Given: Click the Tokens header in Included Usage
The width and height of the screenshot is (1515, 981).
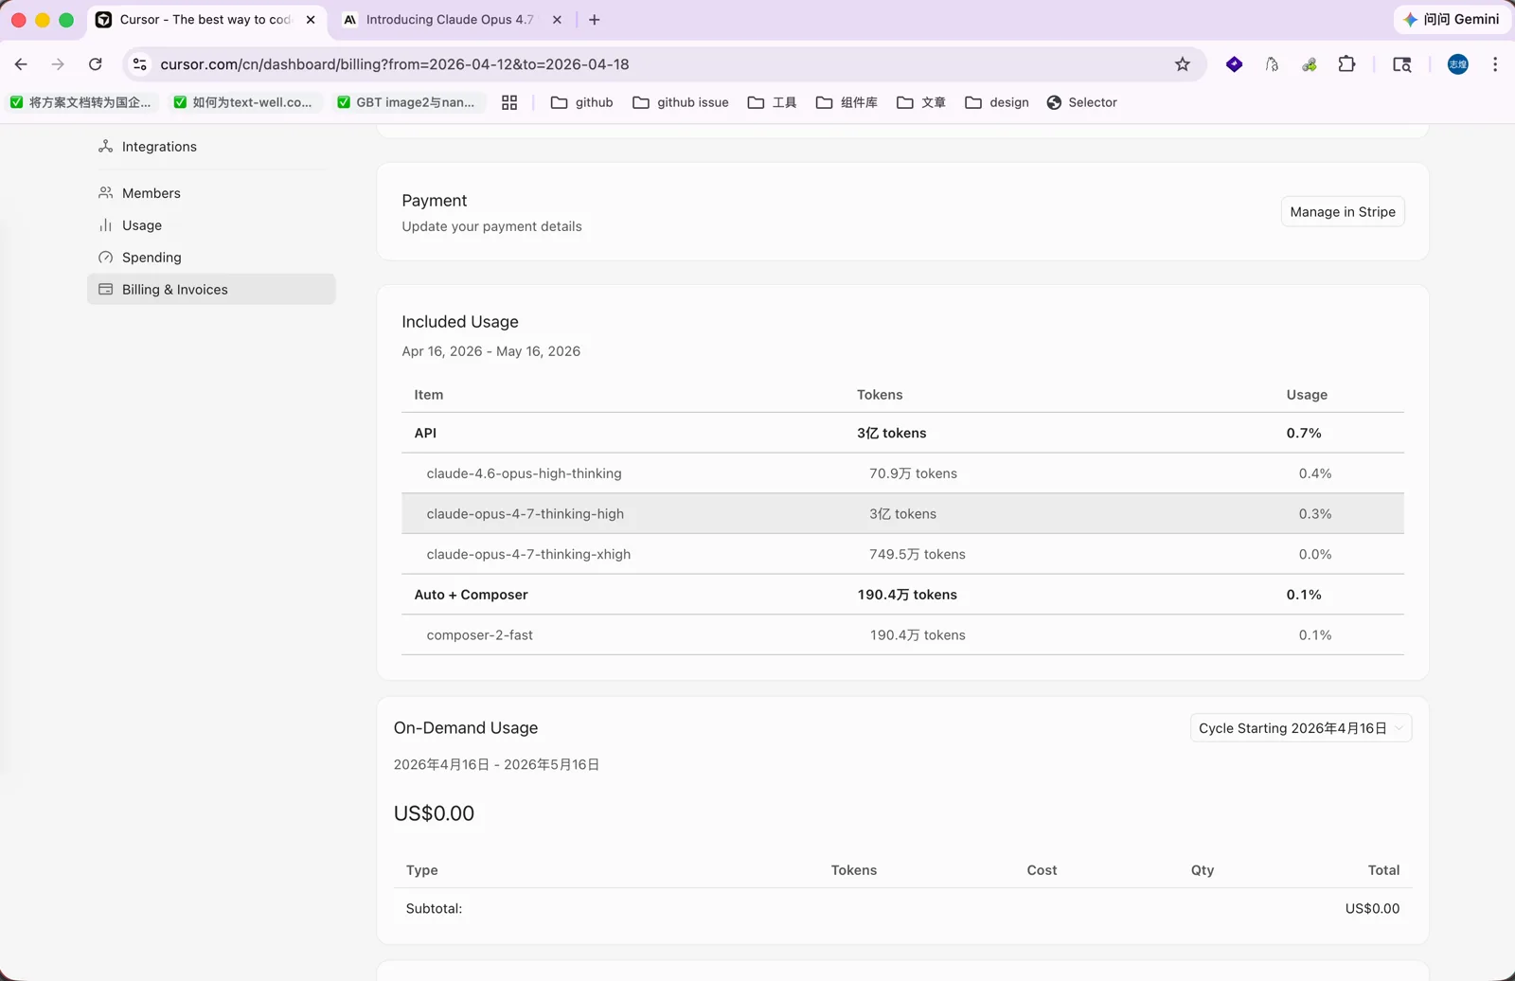Looking at the screenshot, I should pos(880,395).
